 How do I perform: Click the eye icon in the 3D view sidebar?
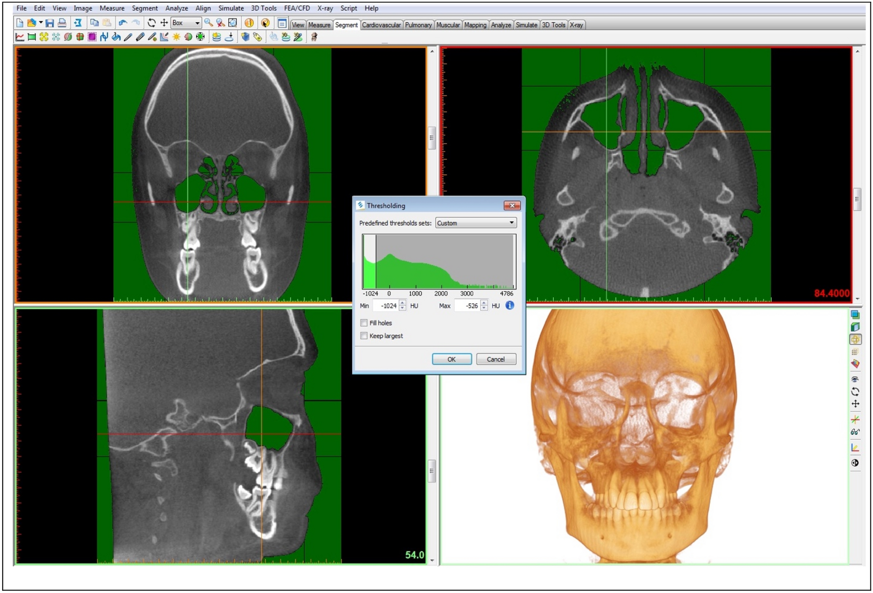coord(855,379)
